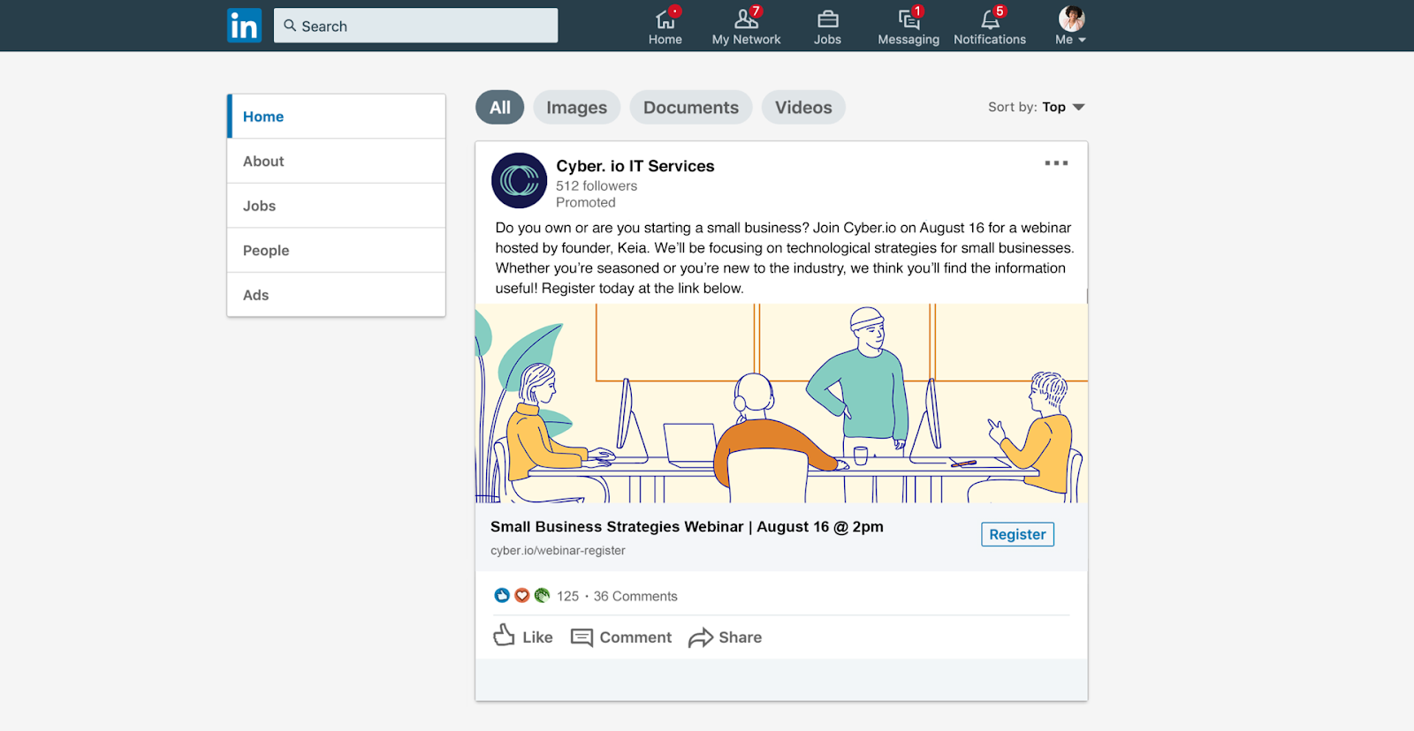Click the Me profile avatar
Screen dimensions: 1414x731
(x=1071, y=19)
